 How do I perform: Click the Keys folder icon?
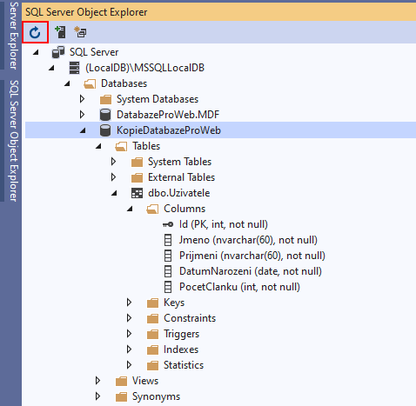pos(152,303)
